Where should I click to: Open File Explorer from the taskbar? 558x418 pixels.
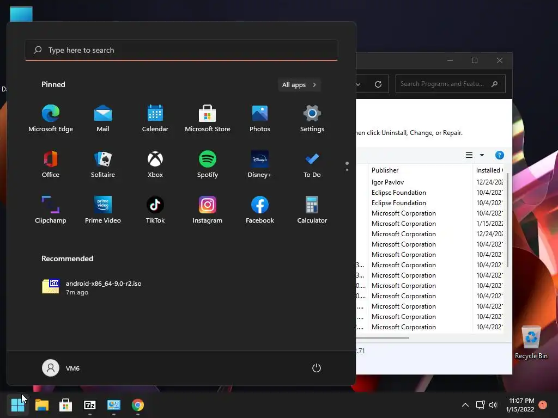click(41, 405)
